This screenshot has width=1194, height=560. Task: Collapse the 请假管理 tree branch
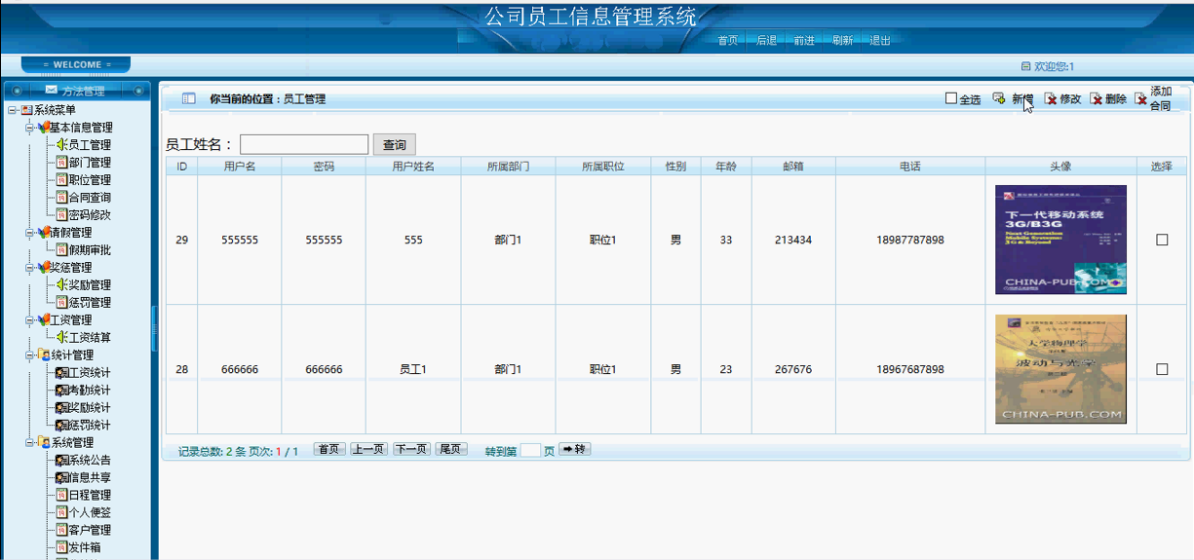coord(29,233)
